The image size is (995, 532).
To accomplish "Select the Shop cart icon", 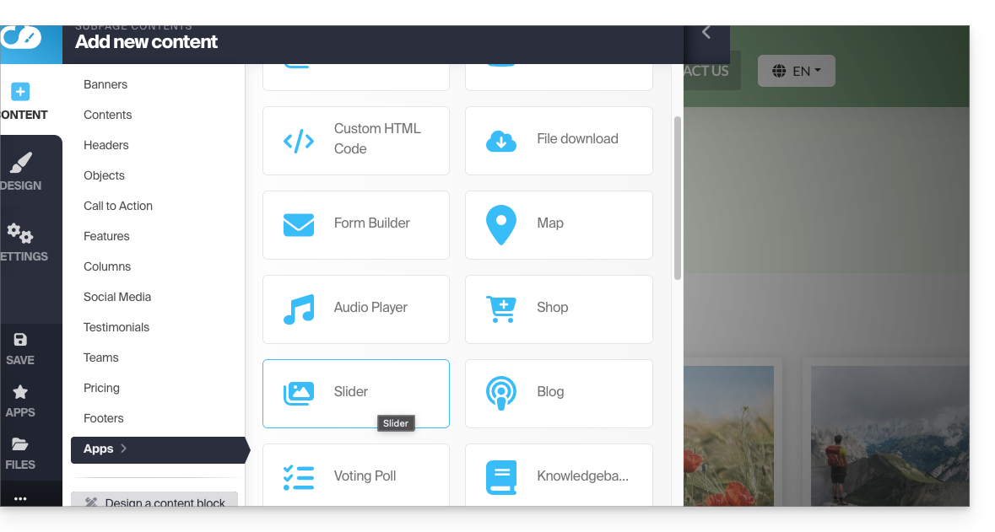I will click(x=501, y=309).
